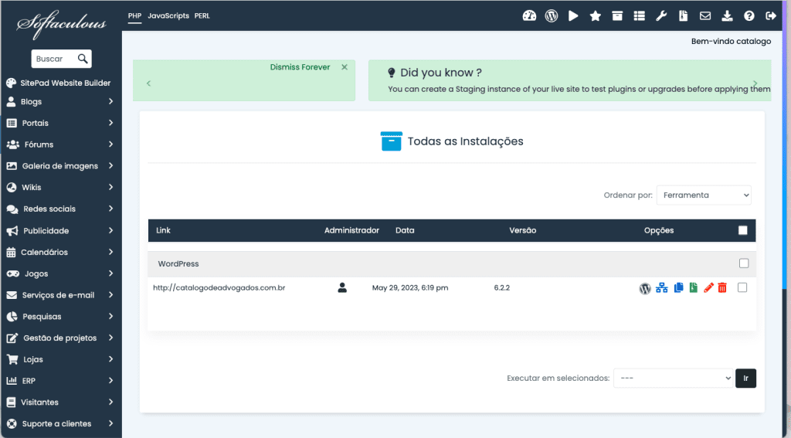Click the logout icon in top toolbar
Screen dimensions: 791x438
[770, 15]
